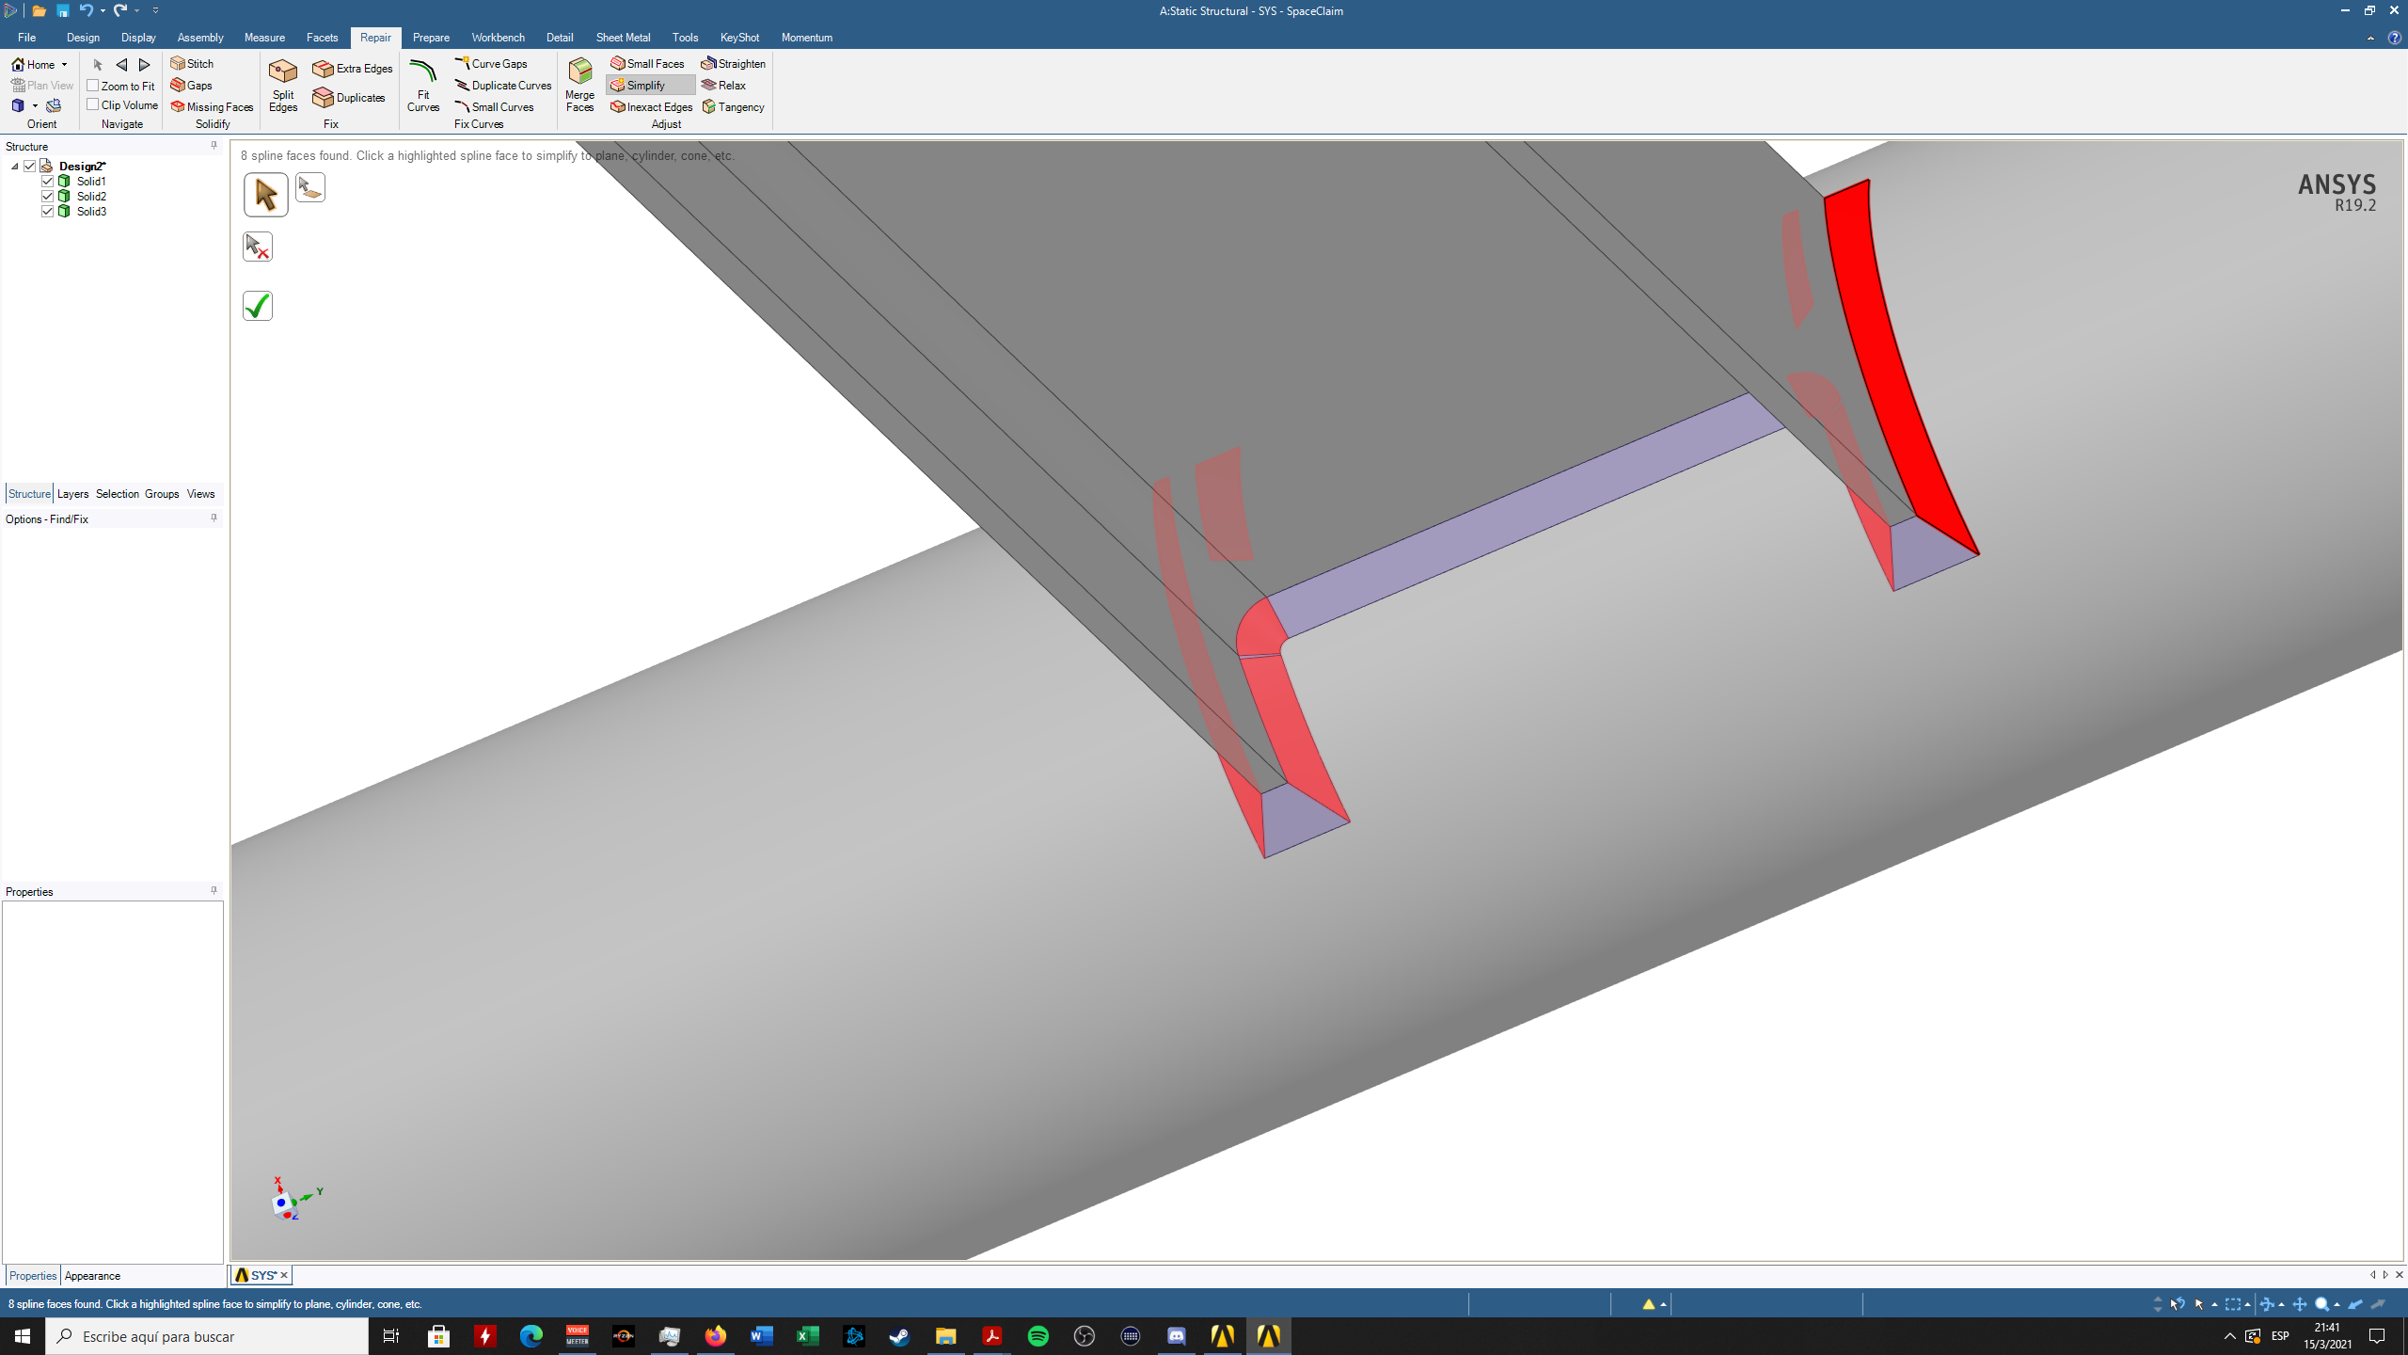Click the green Complete checkmark button
The width and height of the screenshot is (2408, 1355).
[257, 306]
